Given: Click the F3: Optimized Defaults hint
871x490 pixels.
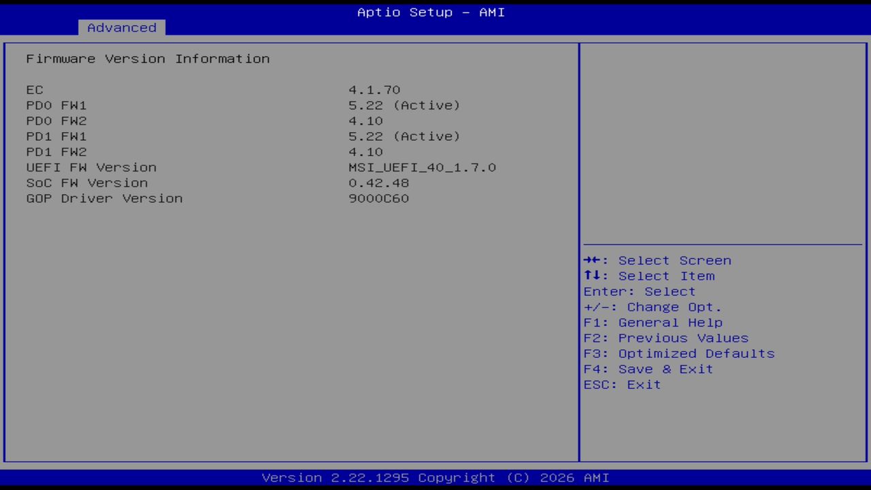Looking at the screenshot, I should tap(679, 354).
